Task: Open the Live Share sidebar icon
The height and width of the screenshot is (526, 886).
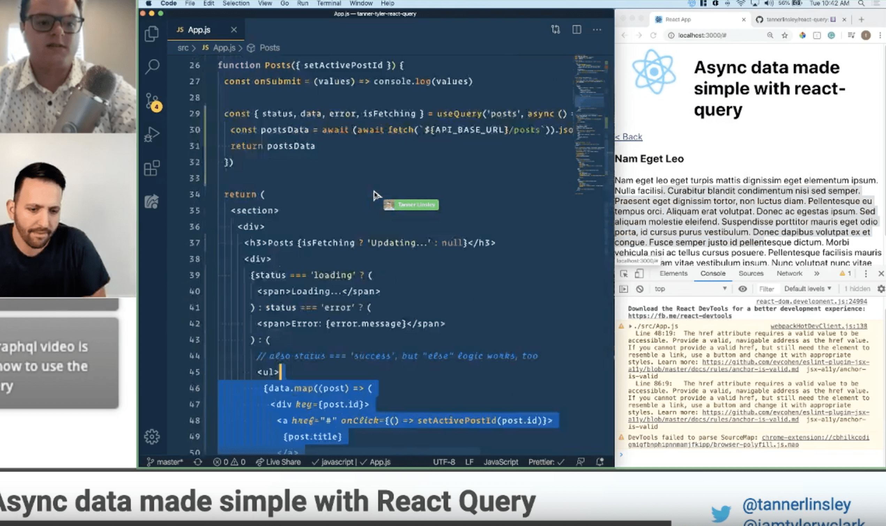Action: coord(152,202)
